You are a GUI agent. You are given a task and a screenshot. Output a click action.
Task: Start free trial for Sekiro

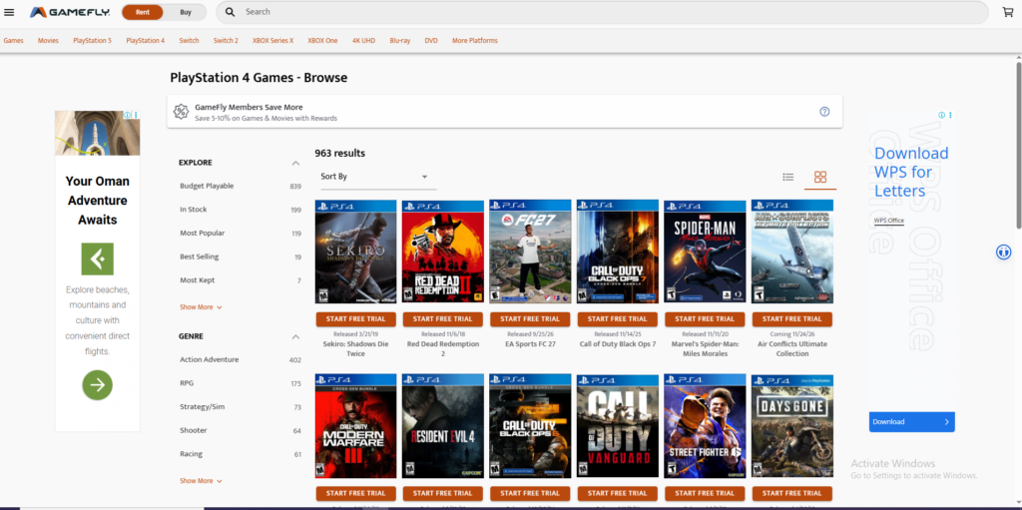[x=356, y=319]
